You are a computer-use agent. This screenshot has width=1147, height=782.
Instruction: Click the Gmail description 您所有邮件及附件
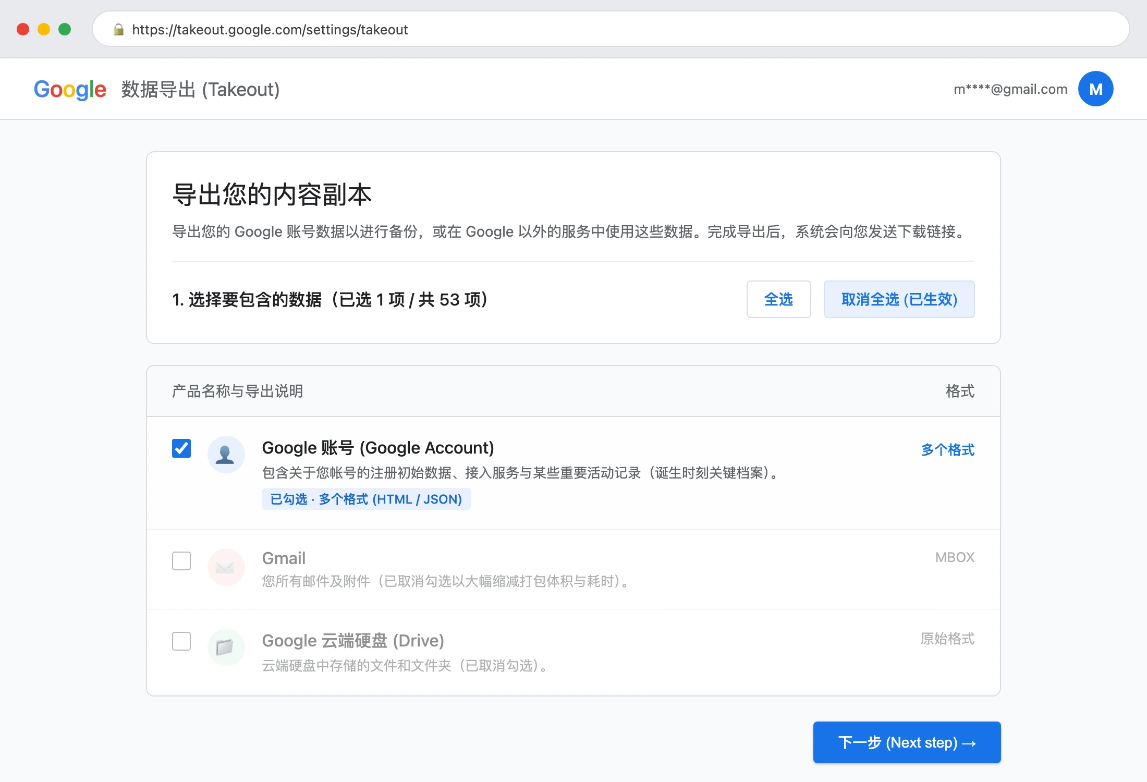446,581
